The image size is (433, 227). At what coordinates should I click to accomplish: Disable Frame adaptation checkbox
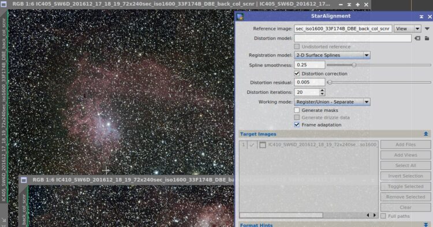point(297,125)
